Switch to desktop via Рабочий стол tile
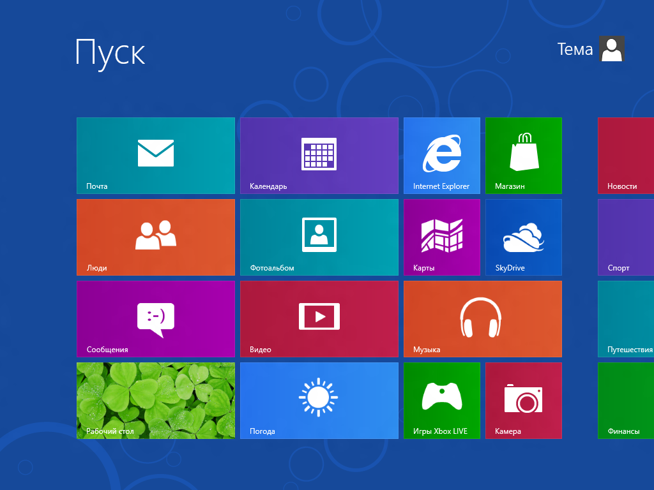Image resolution: width=654 pixels, height=490 pixels. 156,400
